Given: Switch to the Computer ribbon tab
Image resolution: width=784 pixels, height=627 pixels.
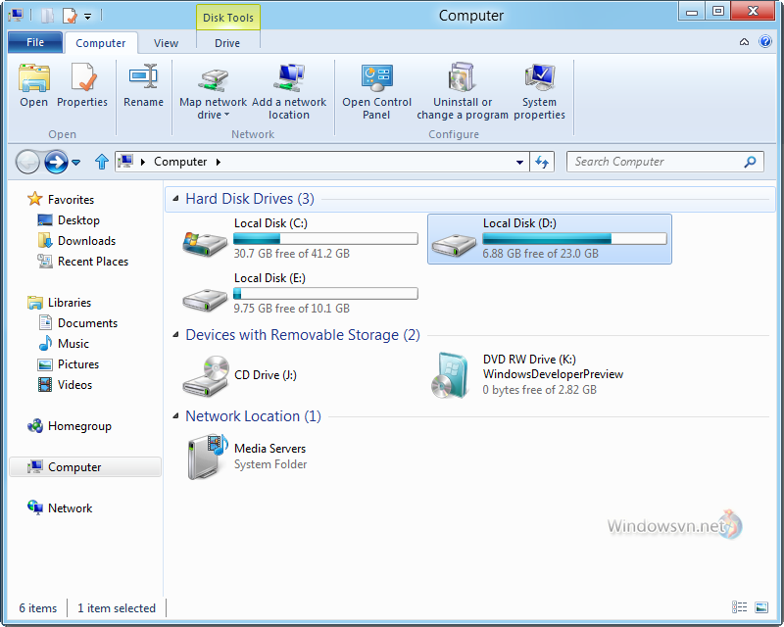Looking at the screenshot, I should [101, 43].
